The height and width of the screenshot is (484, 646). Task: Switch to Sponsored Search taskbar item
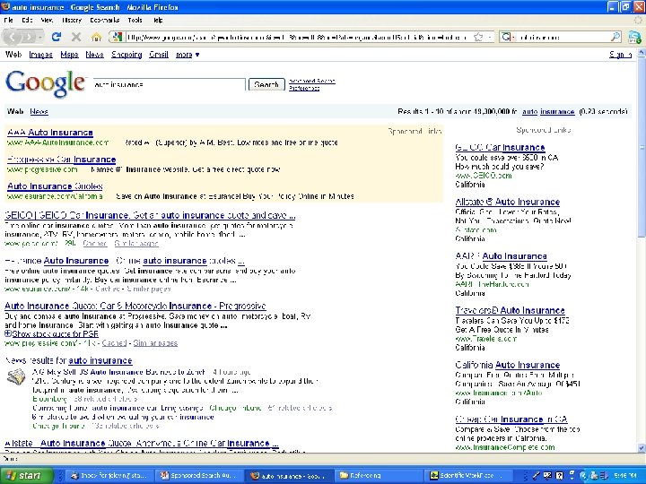(x=199, y=475)
